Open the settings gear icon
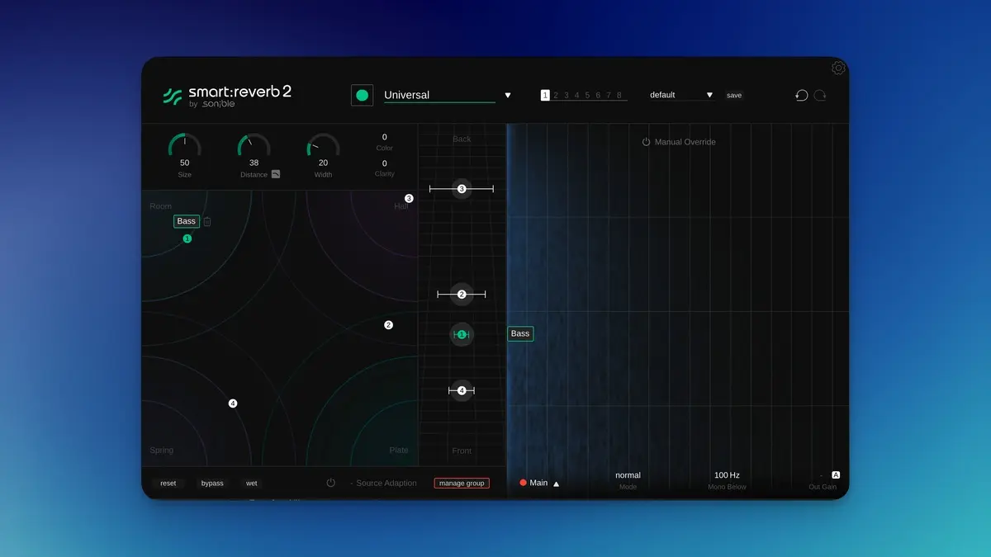This screenshot has height=557, width=991. coord(838,68)
